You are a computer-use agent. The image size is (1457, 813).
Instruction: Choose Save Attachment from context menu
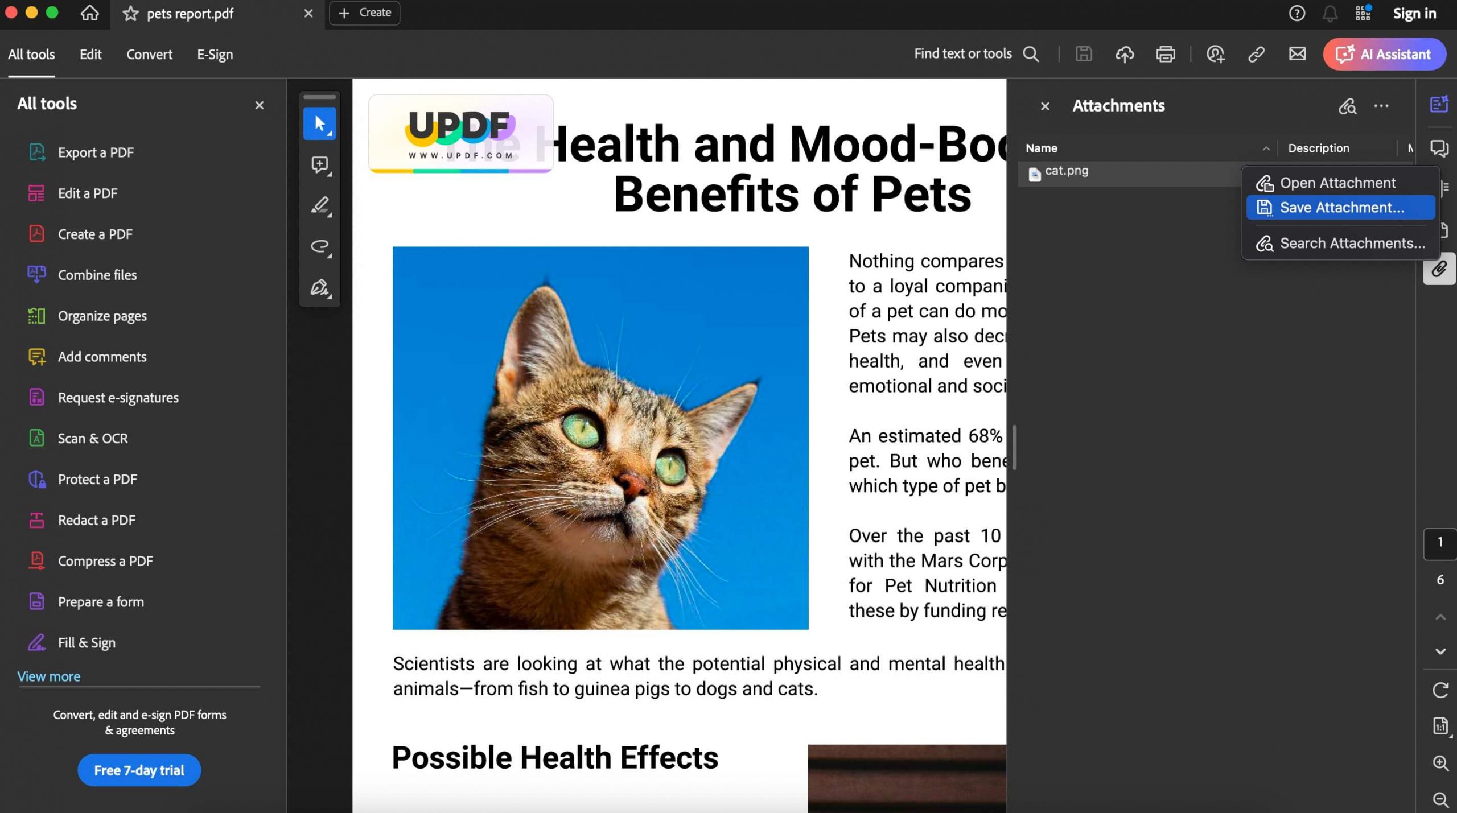pyautogui.click(x=1341, y=208)
